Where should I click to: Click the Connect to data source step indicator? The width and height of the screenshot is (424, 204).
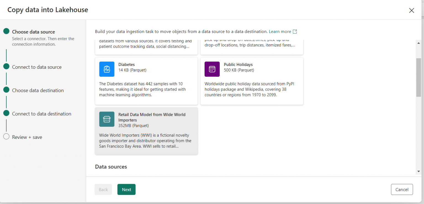tap(6, 66)
